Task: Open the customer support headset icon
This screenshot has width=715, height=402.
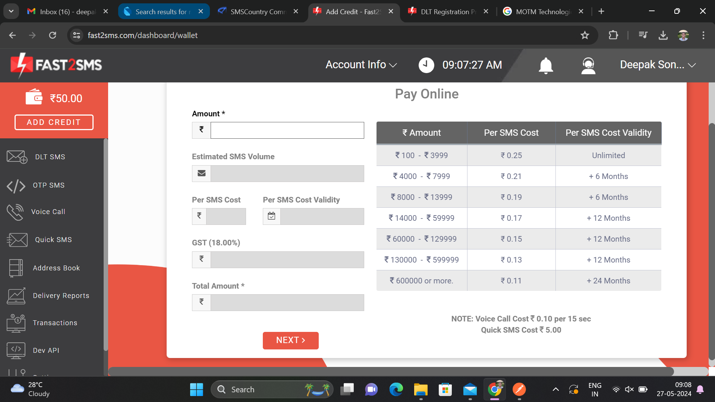Action: click(588, 65)
